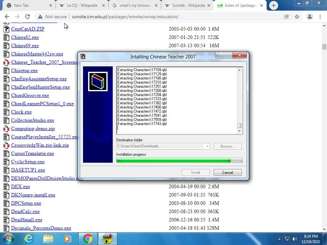Expand the Destination folder dropdown
The height and width of the screenshot is (245, 327).
coord(207,146)
